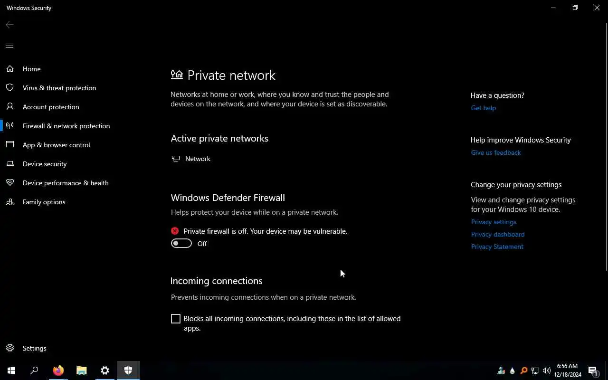Screen dimensions: 608x380
Task: Click Windows Security shield in taskbar
Action: [x=128, y=370]
